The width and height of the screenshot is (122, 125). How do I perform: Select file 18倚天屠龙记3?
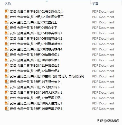36,103
